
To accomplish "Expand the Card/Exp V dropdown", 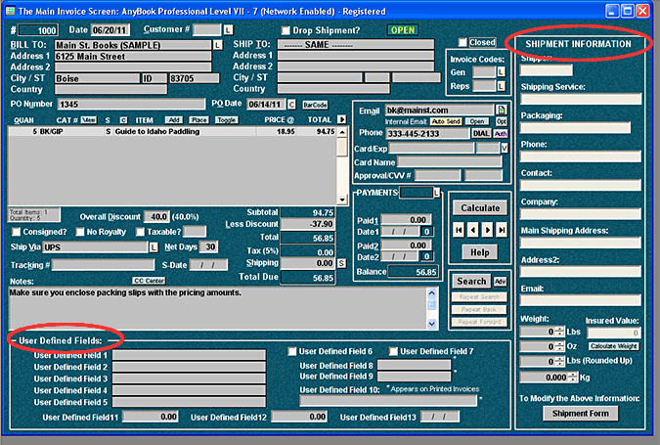I will [x=505, y=148].
